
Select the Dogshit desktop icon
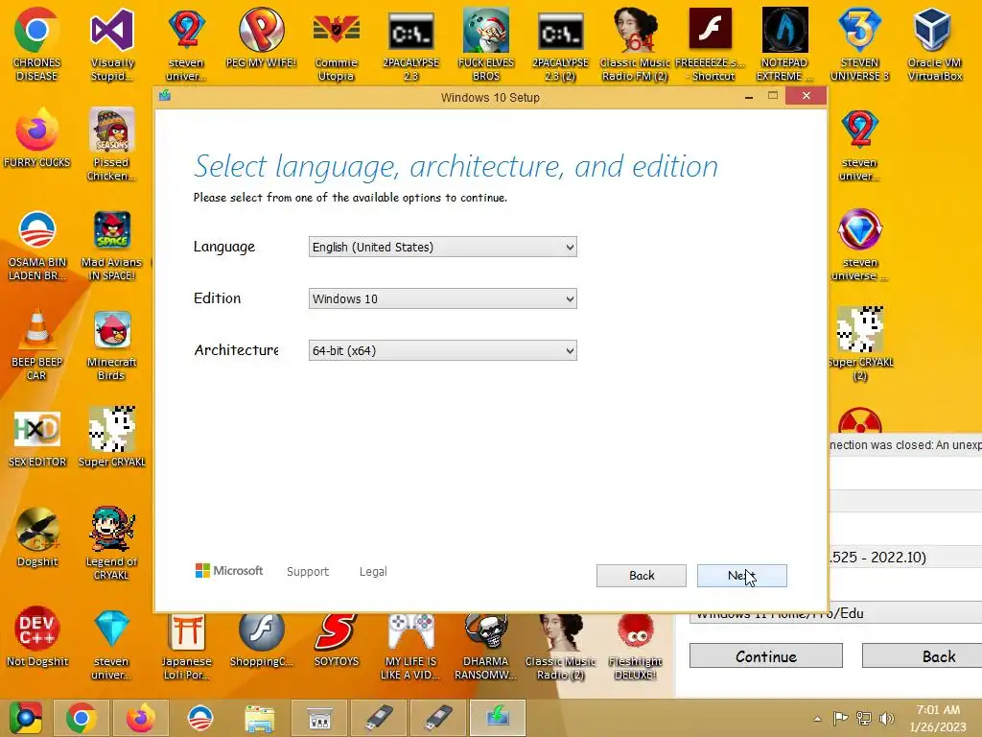(37, 536)
